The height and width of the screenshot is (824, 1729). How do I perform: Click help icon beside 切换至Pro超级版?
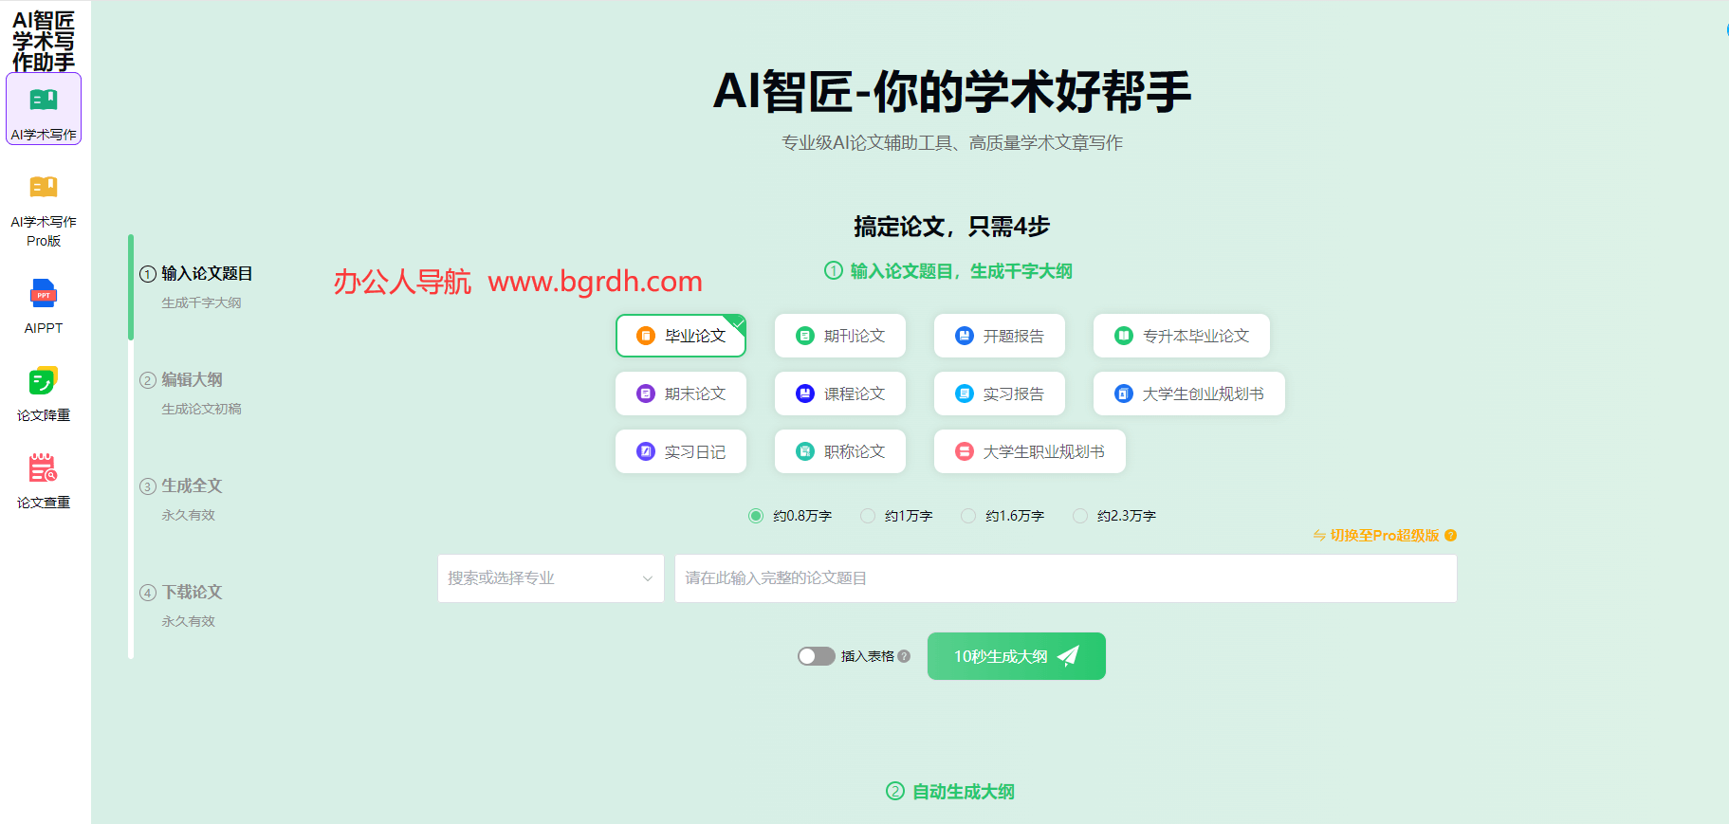point(1450,536)
